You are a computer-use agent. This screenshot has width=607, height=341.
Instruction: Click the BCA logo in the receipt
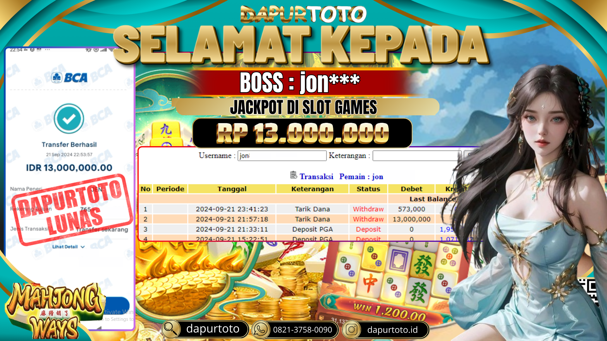pyautogui.click(x=69, y=78)
